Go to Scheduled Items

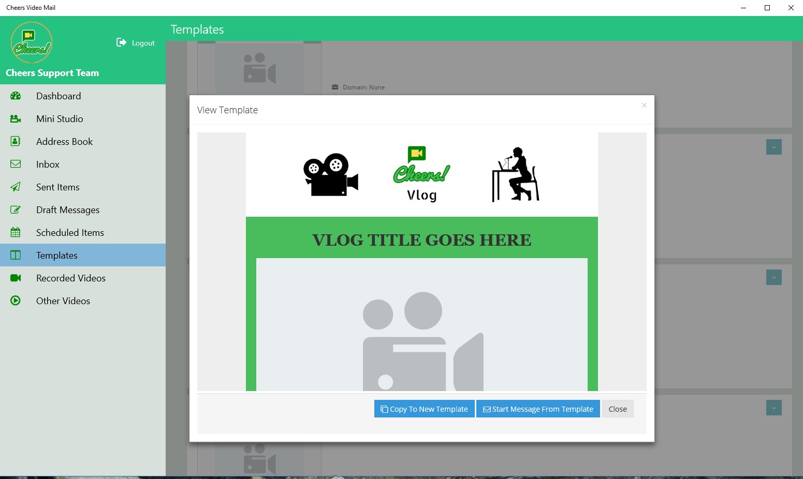[83, 232]
